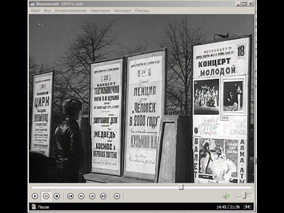This screenshot has width=284, height=213.
Task: Click the Play button
Action: coord(35,196)
